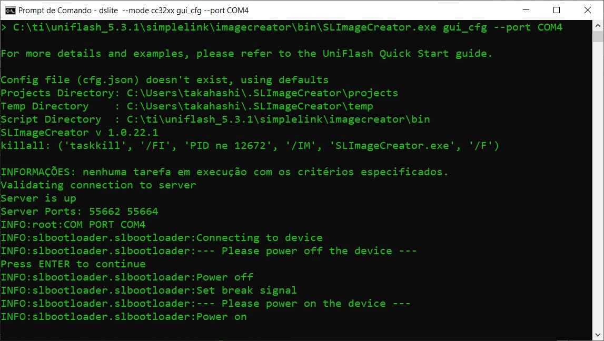The width and height of the screenshot is (604, 341).
Task: Click the 'SLImageCreator v 1.0.22.1' version line
Action: coord(80,133)
